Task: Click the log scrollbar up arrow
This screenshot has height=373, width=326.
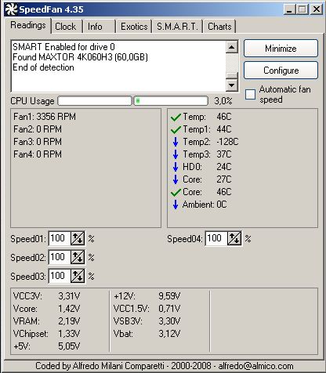Action: pyautogui.click(x=232, y=47)
